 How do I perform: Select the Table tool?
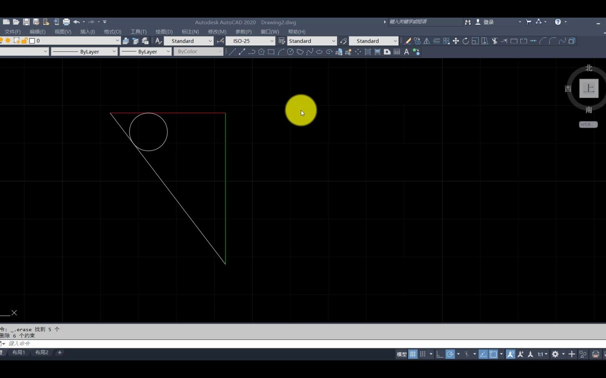tap(397, 52)
